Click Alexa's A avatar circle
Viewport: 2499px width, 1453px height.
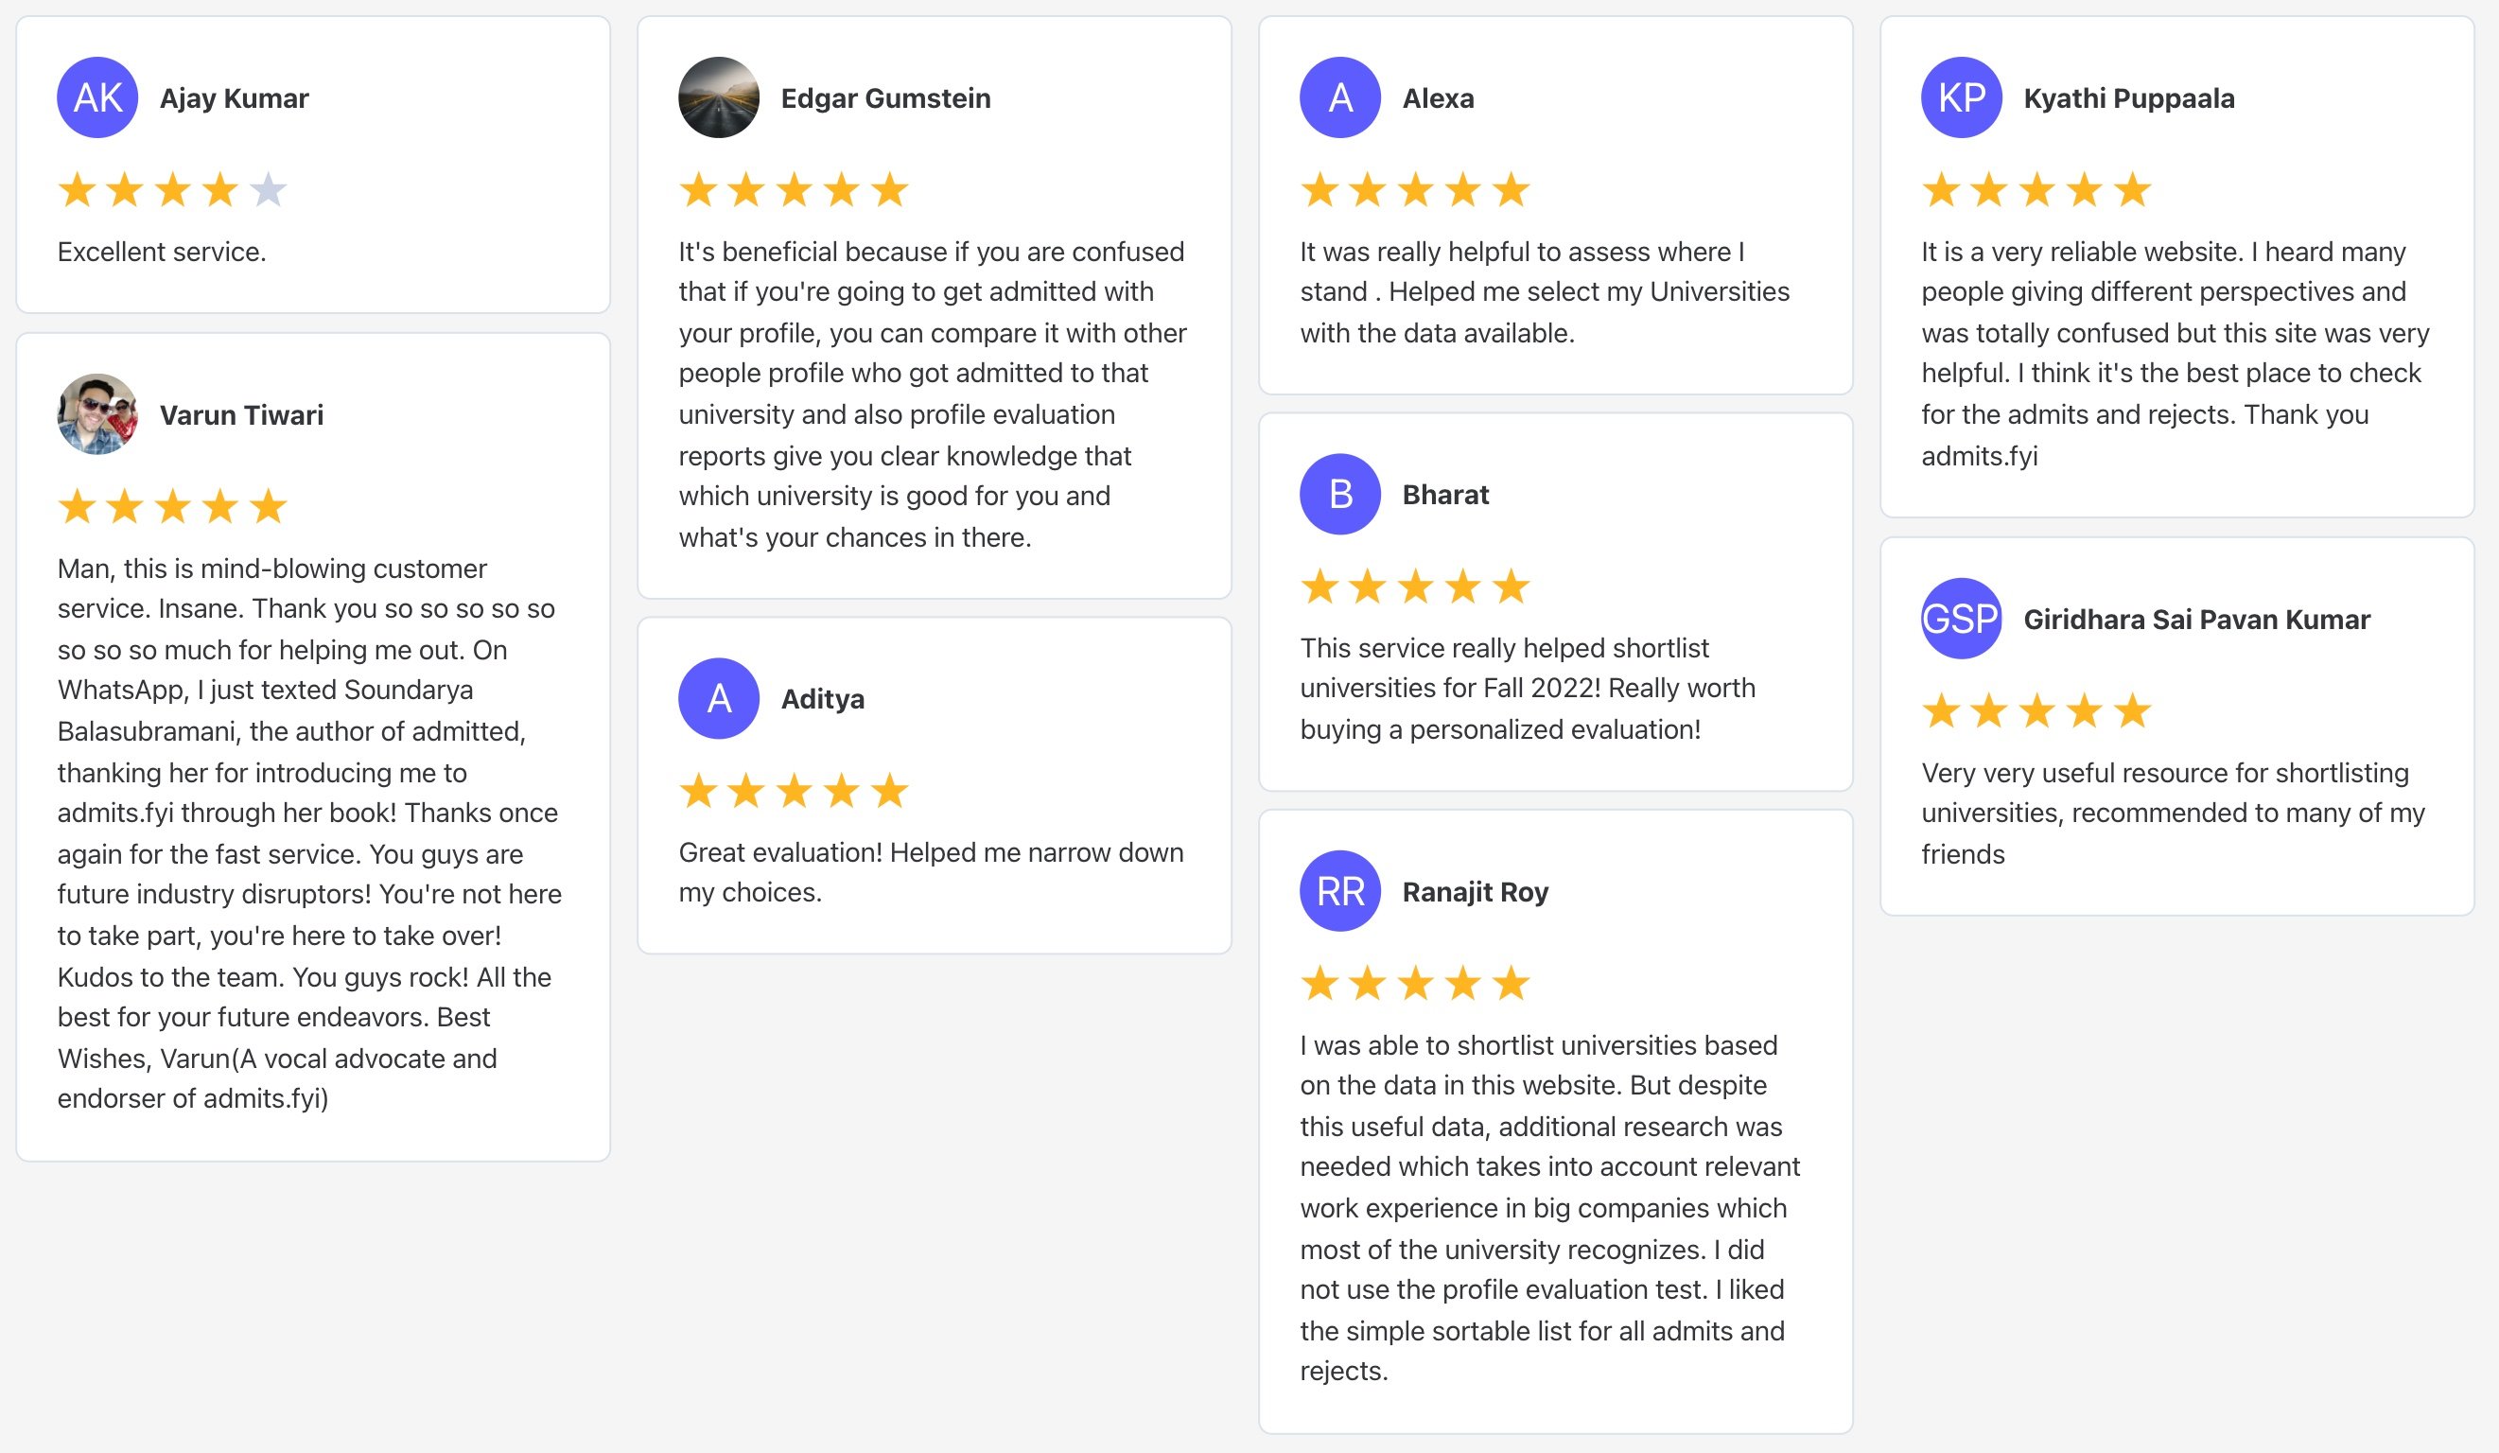click(x=1340, y=97)
